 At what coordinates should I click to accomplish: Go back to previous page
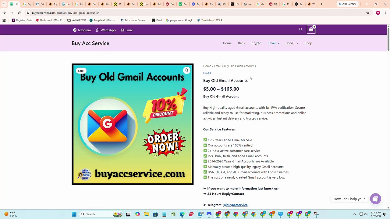[5, 13]
